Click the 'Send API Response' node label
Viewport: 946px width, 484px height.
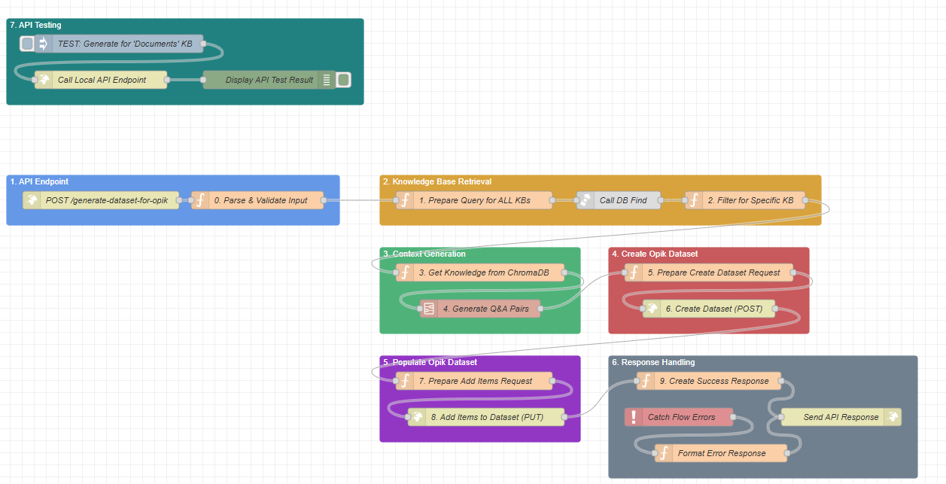(x=841, y=417)
